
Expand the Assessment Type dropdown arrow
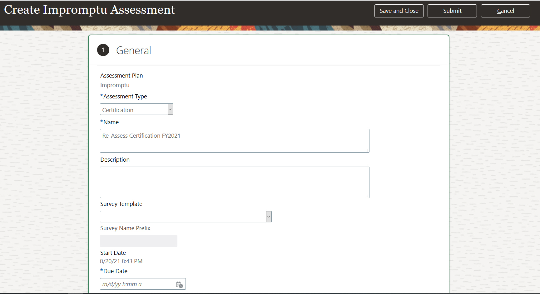tap(170, 109)
